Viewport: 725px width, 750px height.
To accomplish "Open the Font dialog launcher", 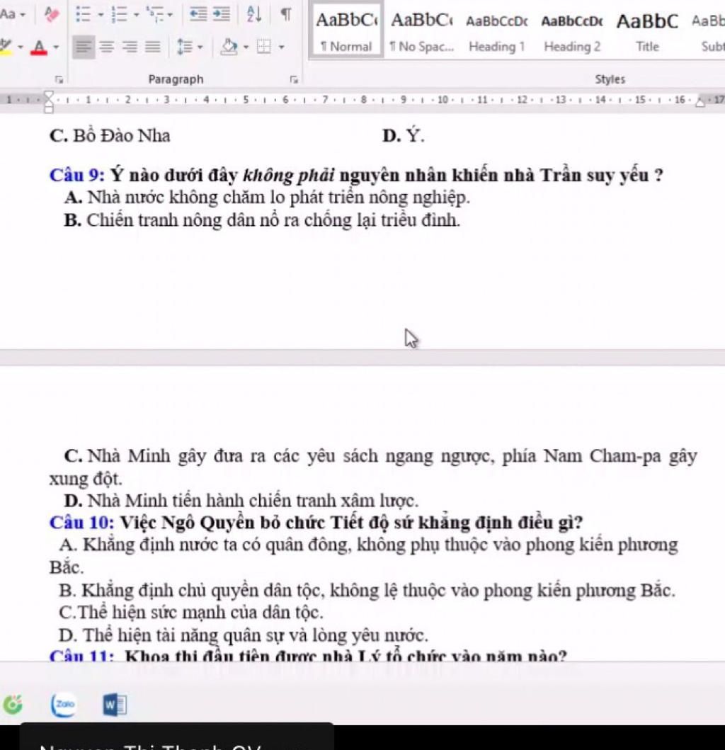I will (59, 79).
